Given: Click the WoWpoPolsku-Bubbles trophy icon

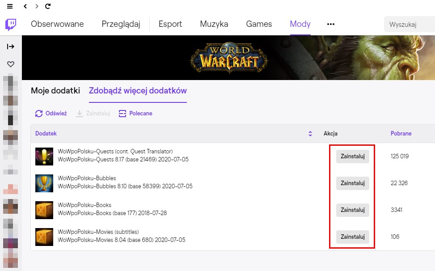Looking at the screenshot, I should pyautogui.click(x=44, y=183).
